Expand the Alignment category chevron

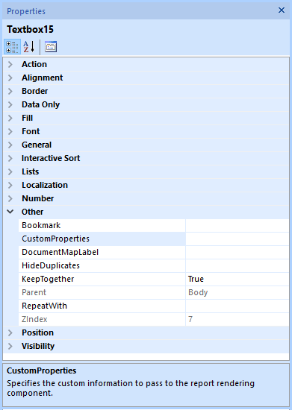(x=10, y=78)
